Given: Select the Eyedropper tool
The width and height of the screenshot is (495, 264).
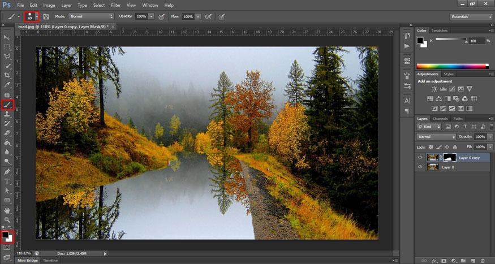Looking at the screenshot, I should [x=7, y=85].
